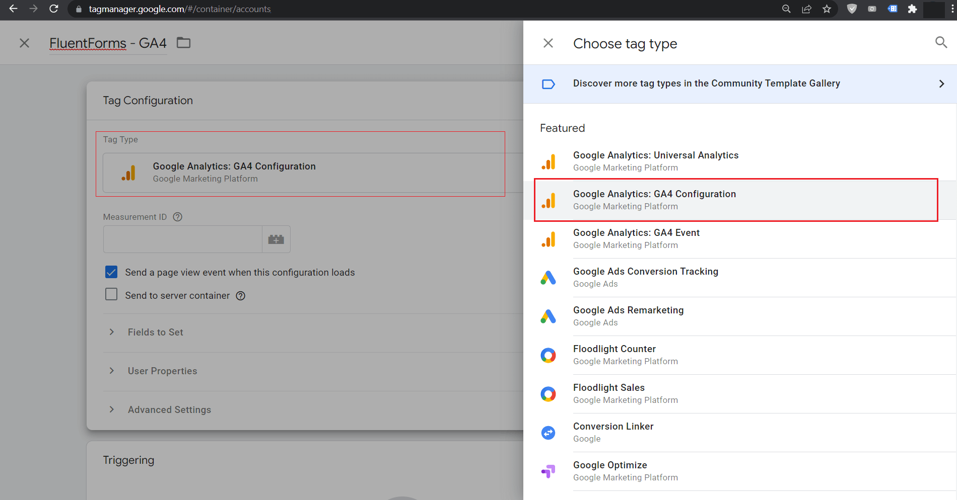Expand the User Properties section
This screenshot has width=957, height=500.
(x=313, y=371)
